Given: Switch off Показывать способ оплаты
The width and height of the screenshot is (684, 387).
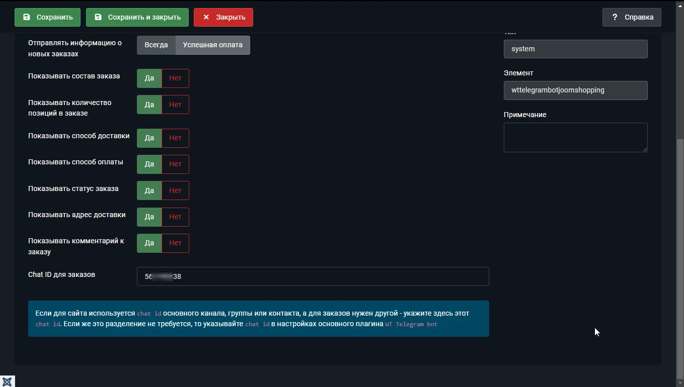Looking at the screenshot, I should pos(176,164).
